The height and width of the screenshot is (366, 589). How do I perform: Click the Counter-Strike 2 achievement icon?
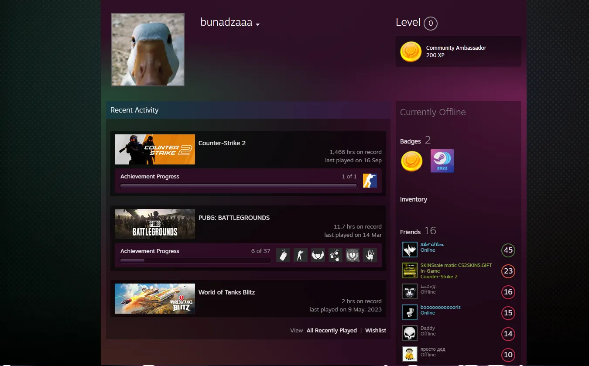pyautogui.click(x=370, y=181)
